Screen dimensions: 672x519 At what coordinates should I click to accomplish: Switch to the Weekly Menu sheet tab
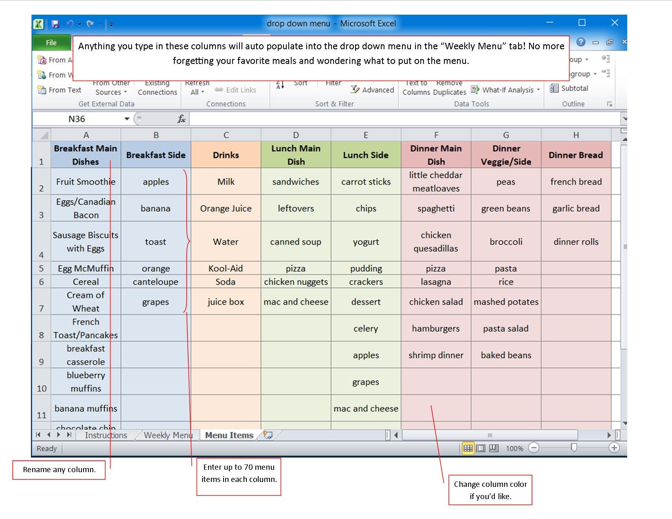(x=167, y=435)
